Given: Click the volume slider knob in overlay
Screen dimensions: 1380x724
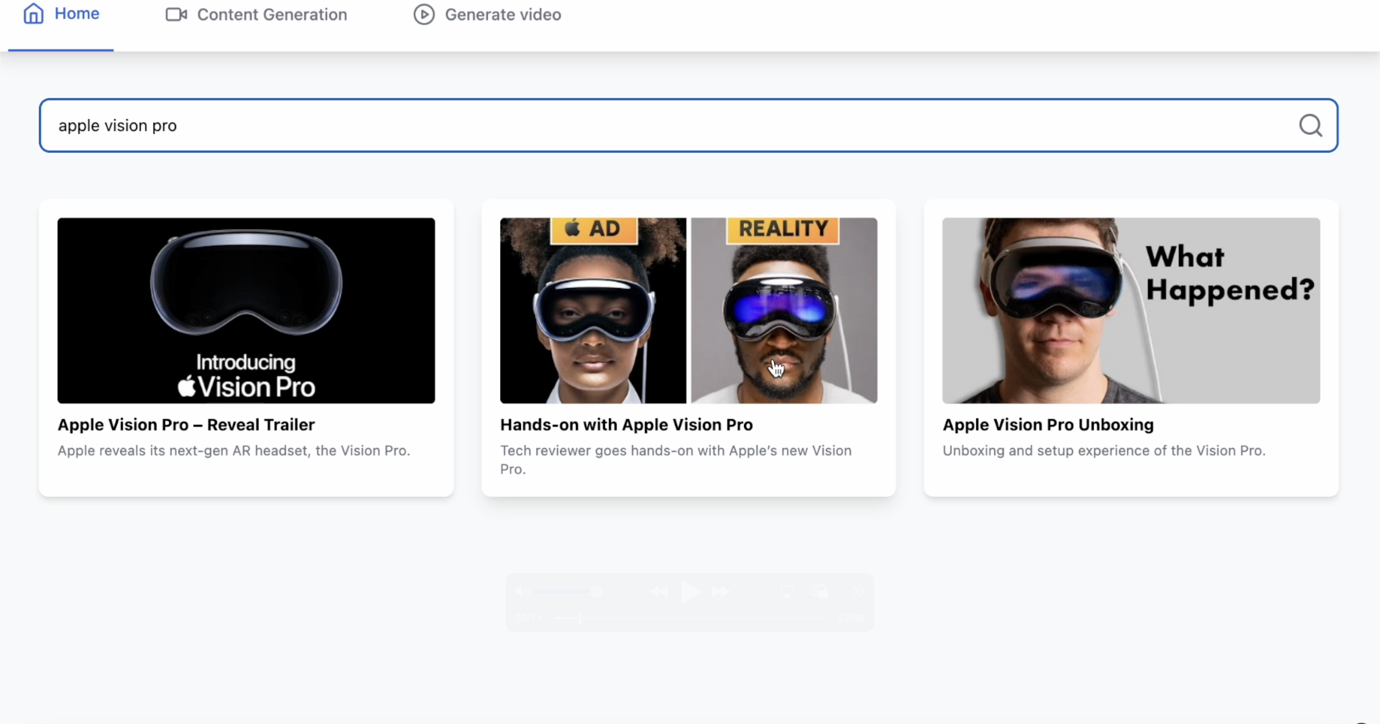Looking at the screenshot, I should (x=596, y=592).
